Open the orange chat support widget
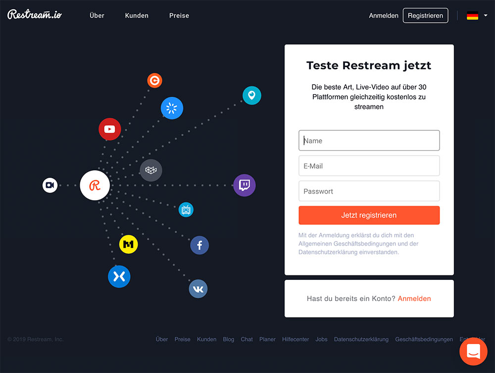Viewport: 495px width, 373px height. pyautogui.click(x=473, y=351)
